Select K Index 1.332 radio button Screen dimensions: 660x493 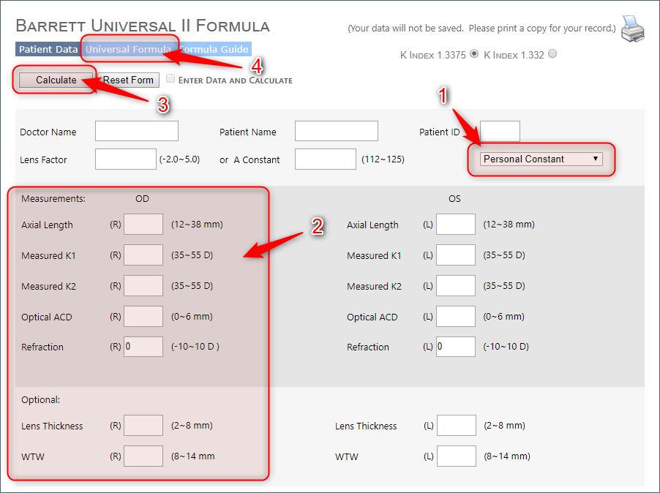[x=552, y=54]
